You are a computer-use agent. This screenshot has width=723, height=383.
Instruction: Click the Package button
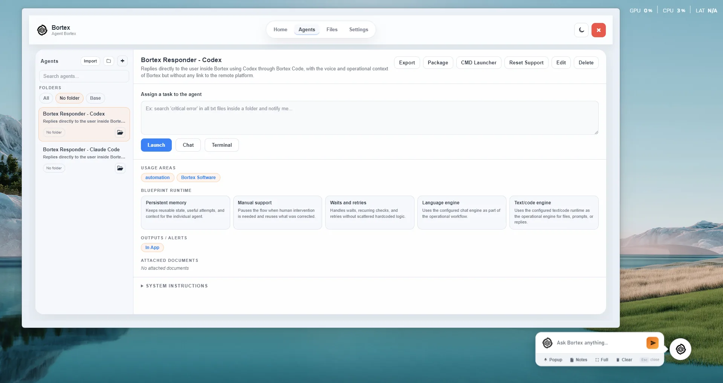[x=438, y=63]
